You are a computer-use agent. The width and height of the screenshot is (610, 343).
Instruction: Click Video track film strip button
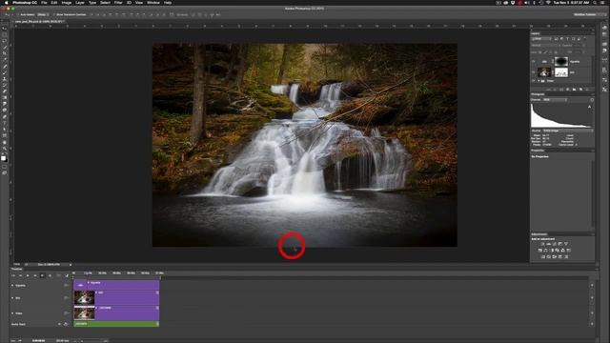pyautogui.click(x=66, y=313)
